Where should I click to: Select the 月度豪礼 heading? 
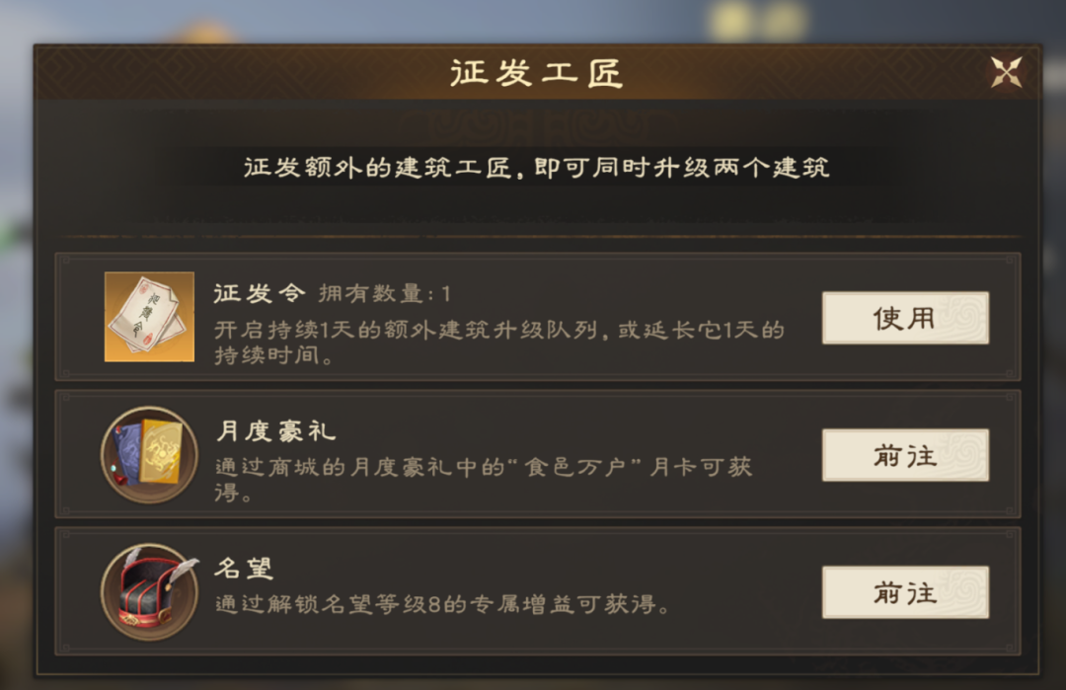click(275, 431)
